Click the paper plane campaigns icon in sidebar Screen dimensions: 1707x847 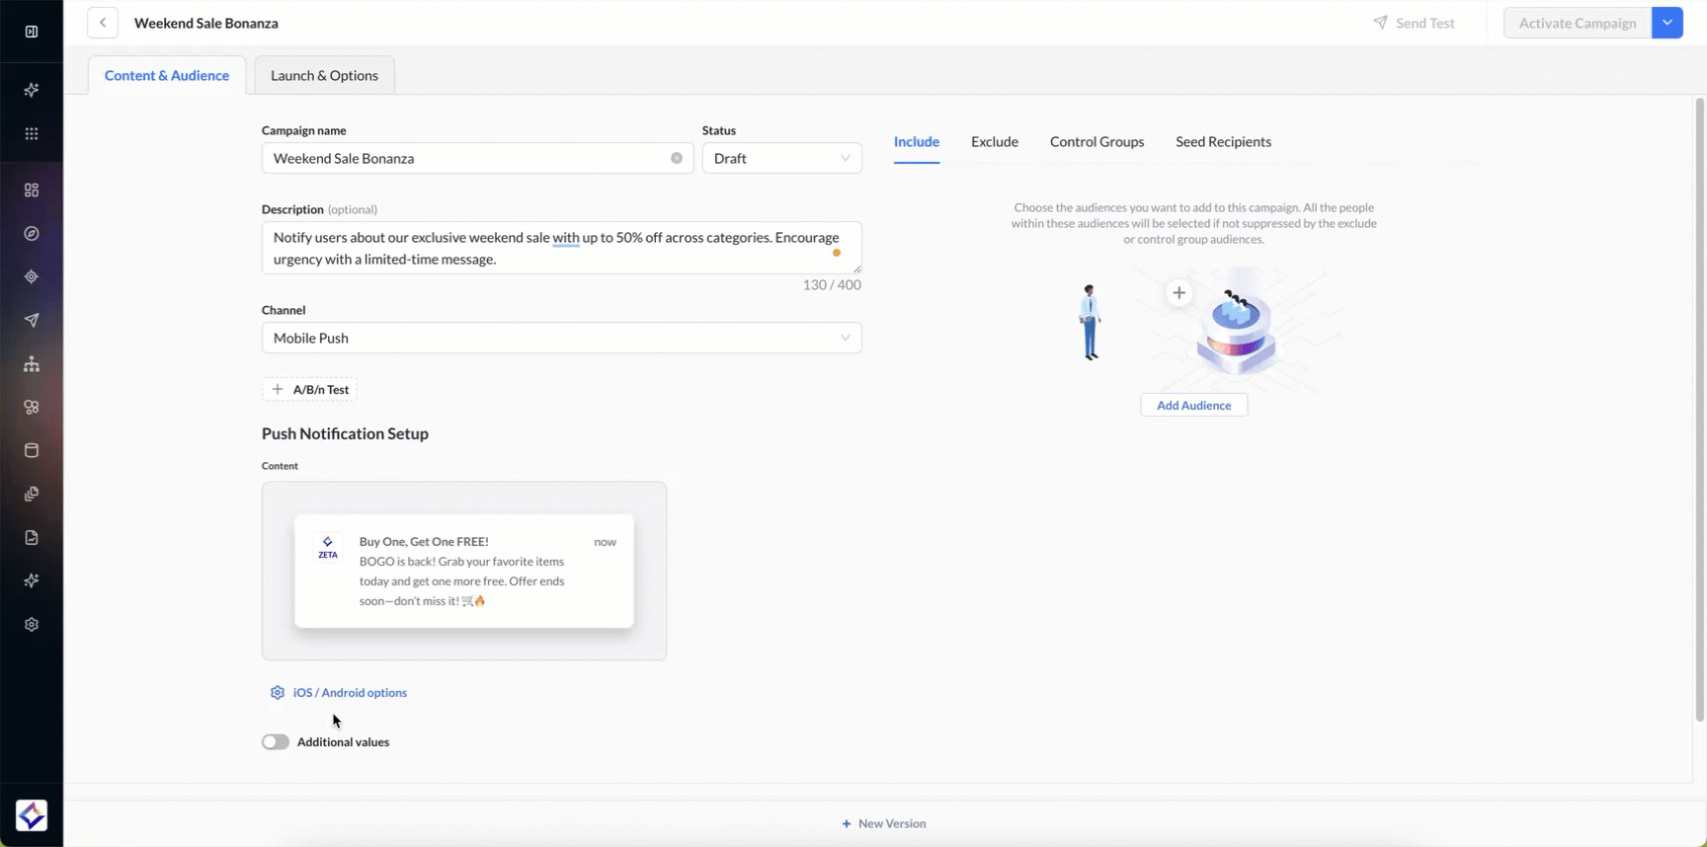coord(32,320)
